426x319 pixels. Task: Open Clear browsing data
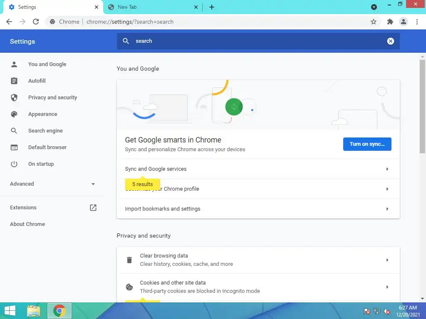tap(258, 260)
